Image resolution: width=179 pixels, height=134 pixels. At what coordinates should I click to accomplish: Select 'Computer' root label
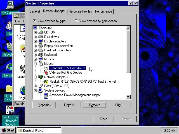click(45, 28)
